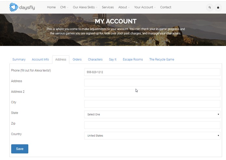Open the Contact page
The image size is (226, 160).
point(166,7)
